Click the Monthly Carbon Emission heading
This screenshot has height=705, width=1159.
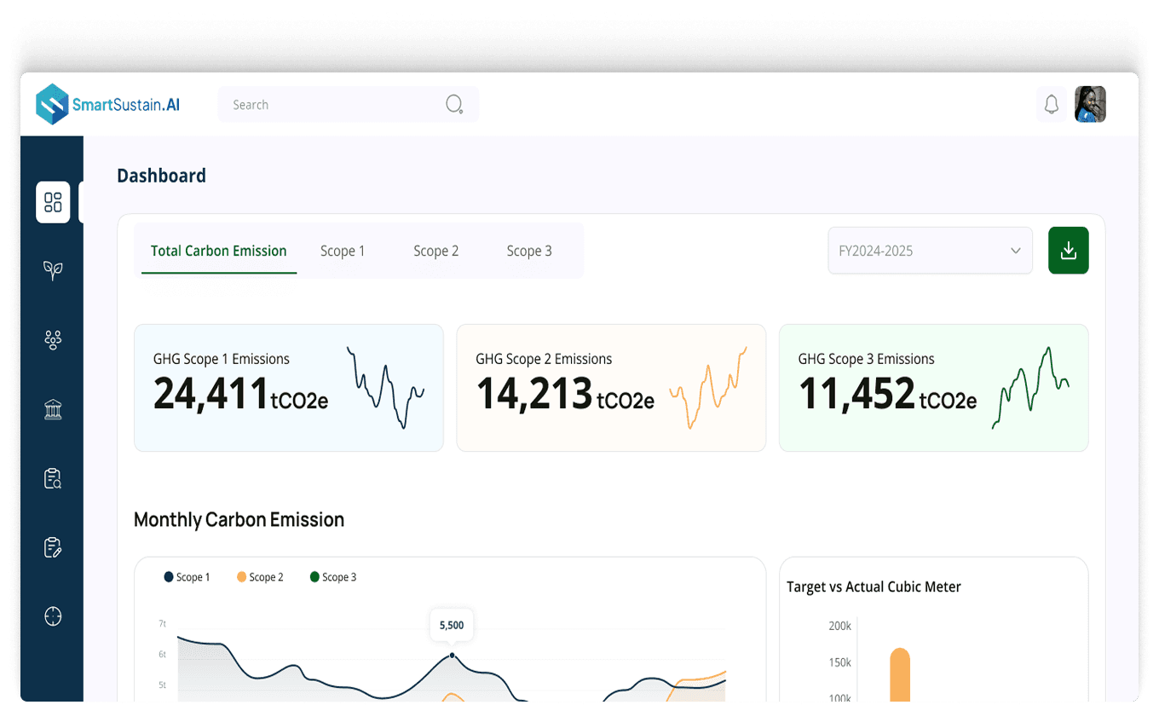(239, 519)
